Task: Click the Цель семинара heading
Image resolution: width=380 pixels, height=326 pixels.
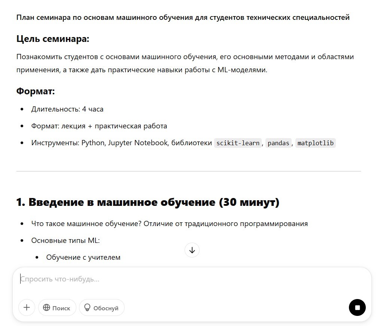Action: [53, 39]
